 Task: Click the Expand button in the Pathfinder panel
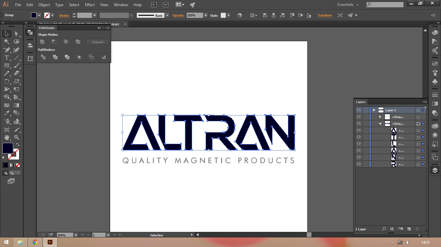[x=97, y=41]
